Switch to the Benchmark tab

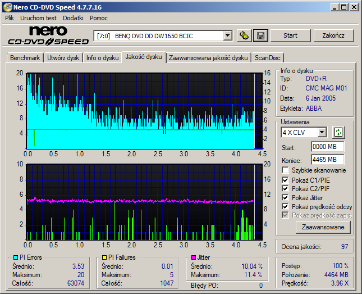(x=25, y=57)
